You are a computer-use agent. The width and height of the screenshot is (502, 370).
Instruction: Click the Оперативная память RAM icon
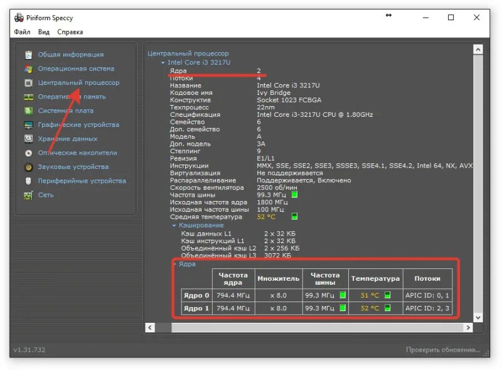click(x=28, y=97)
